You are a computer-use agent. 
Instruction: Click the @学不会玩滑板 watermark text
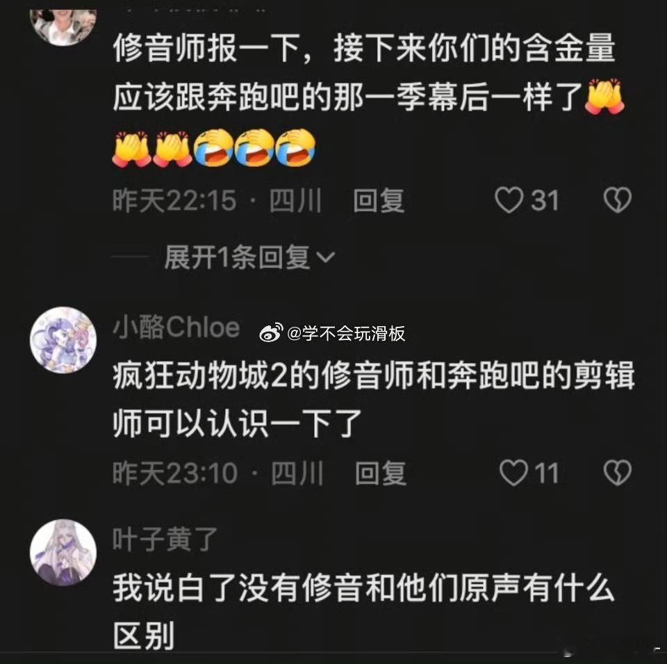(x=346, y=333)
